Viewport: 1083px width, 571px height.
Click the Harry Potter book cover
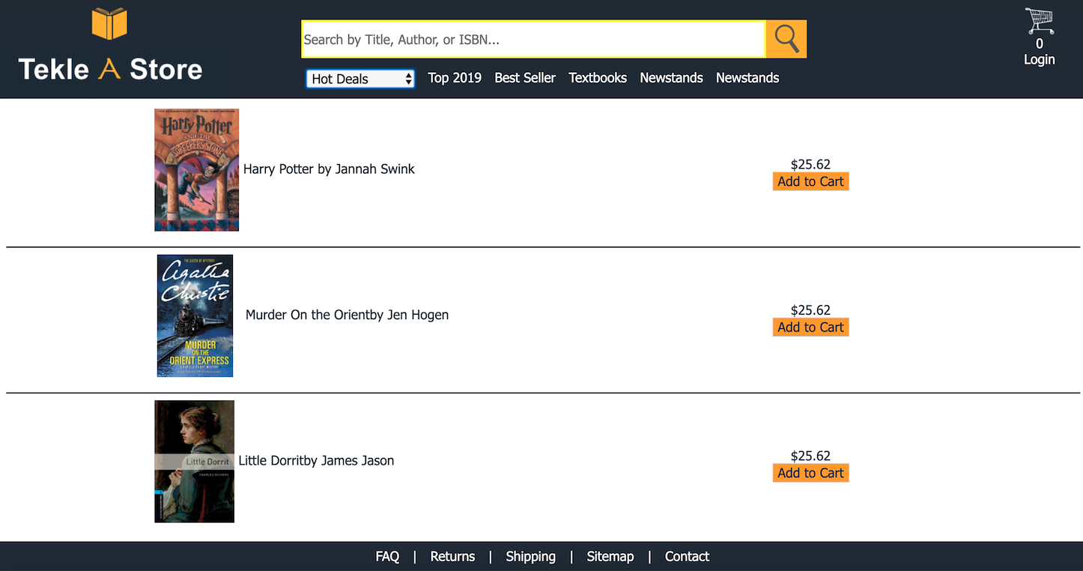tap(196, 169)
